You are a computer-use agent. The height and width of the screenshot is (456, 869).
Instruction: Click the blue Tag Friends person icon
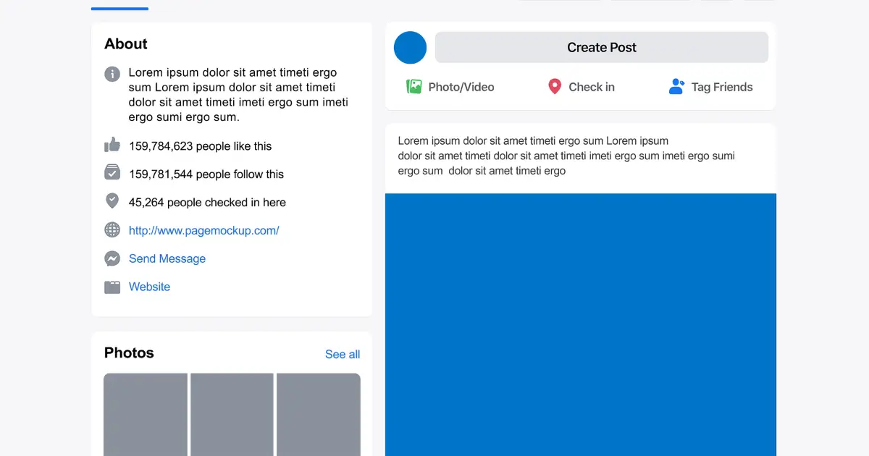coord(676,87)
